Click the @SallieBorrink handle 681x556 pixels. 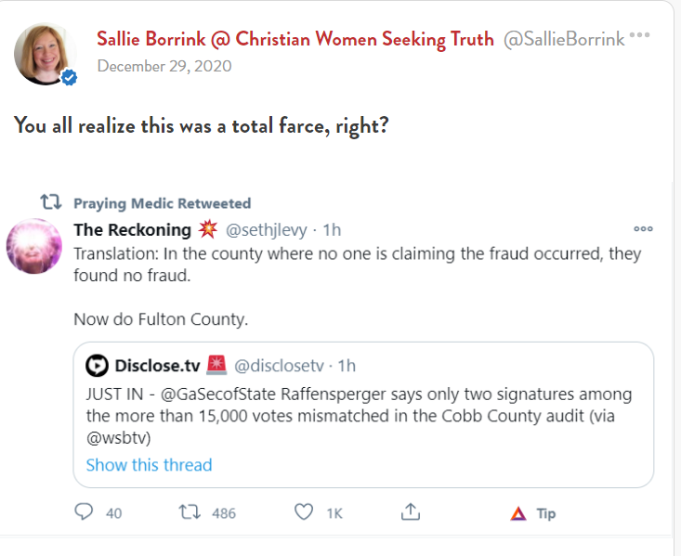[564, 40]
